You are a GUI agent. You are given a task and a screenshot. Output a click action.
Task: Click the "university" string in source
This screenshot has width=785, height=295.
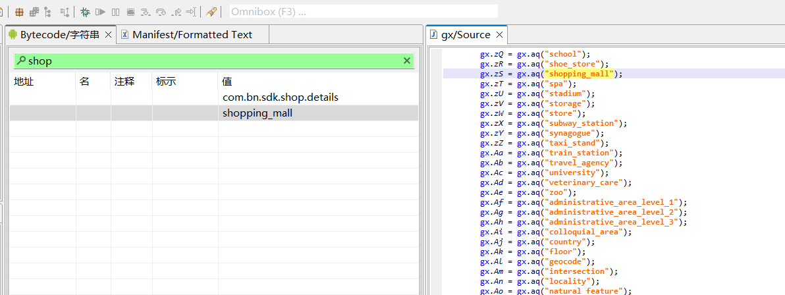573,173
